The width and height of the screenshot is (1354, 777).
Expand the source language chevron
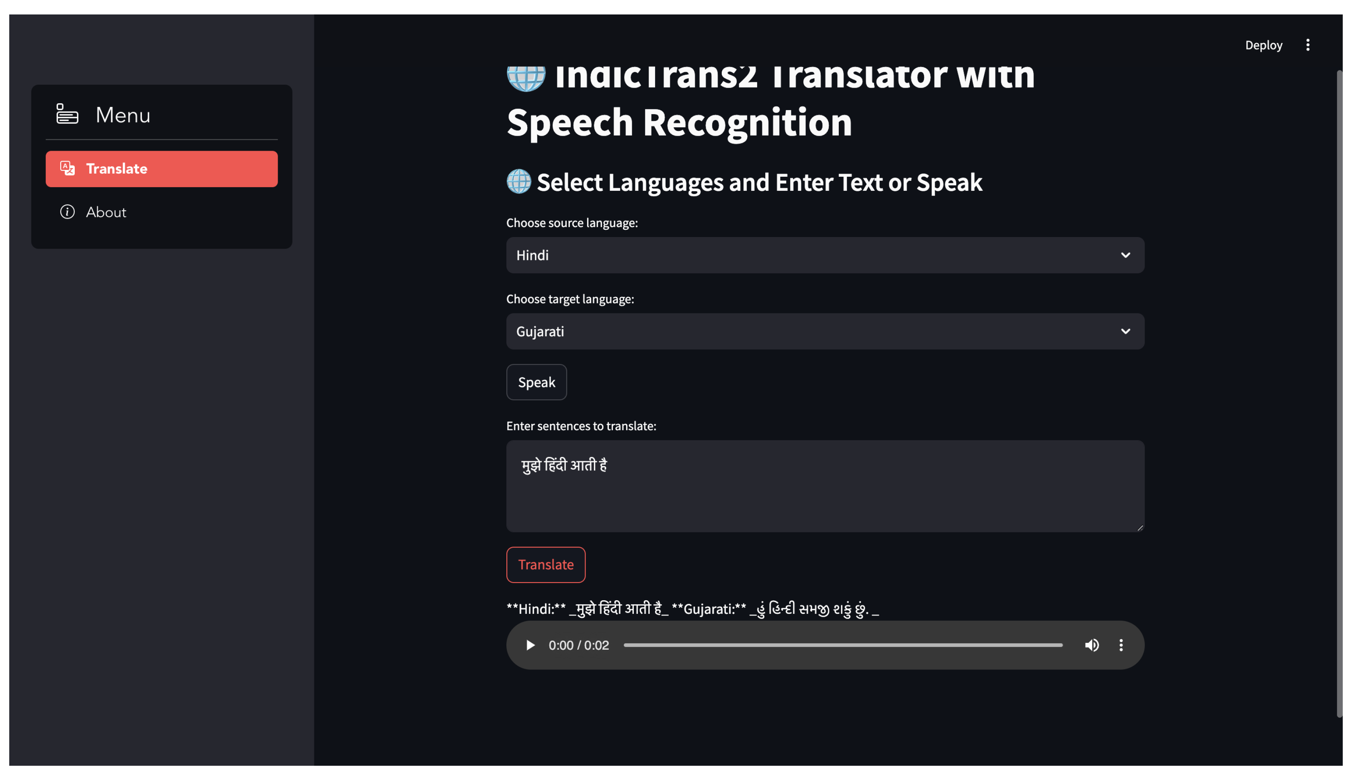1125,255
